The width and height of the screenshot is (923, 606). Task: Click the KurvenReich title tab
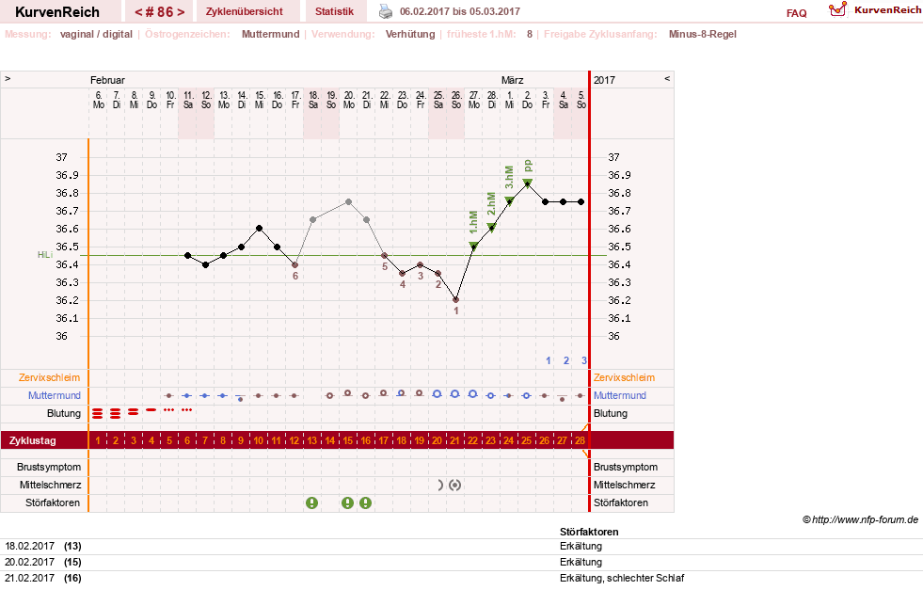(x=57, y=12)
